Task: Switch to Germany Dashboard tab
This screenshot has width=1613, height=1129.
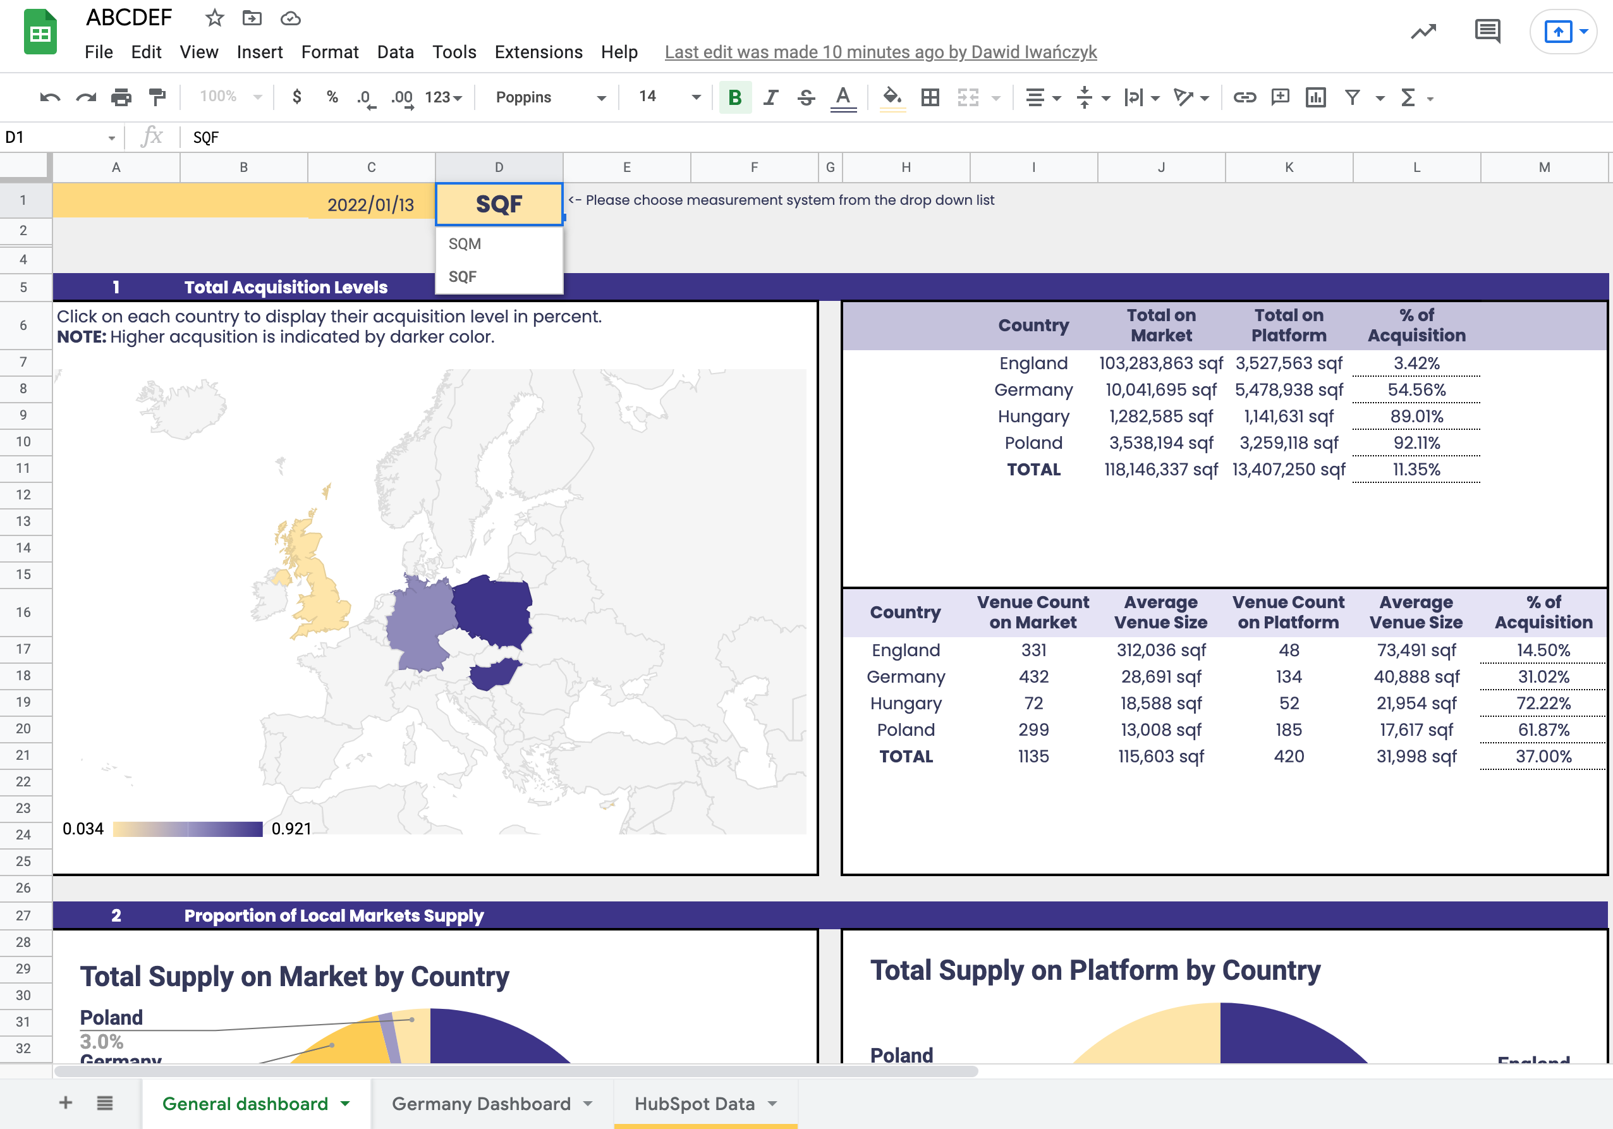Action: (x=481, y=1104)
